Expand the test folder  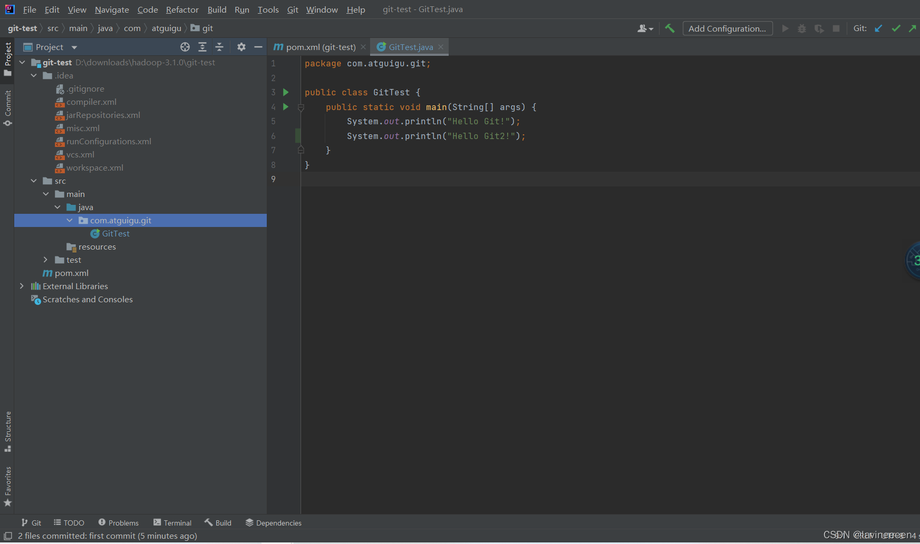46,260
